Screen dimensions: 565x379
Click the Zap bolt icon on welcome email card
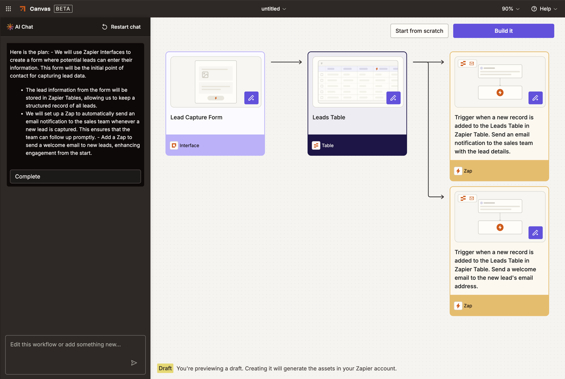(458, 306)
